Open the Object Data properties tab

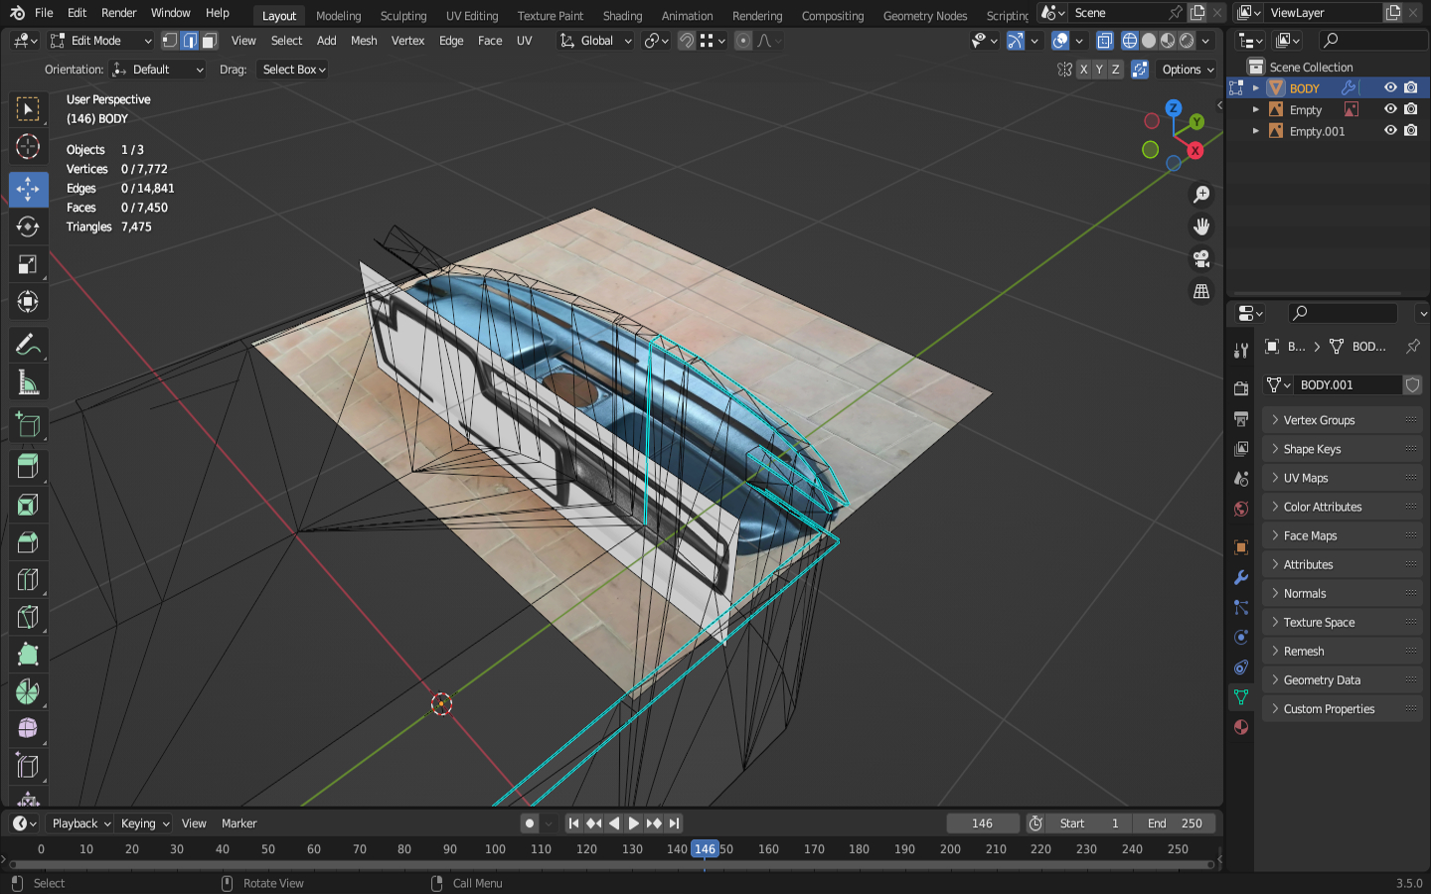pyautogui.click(x=1241, y=697)
